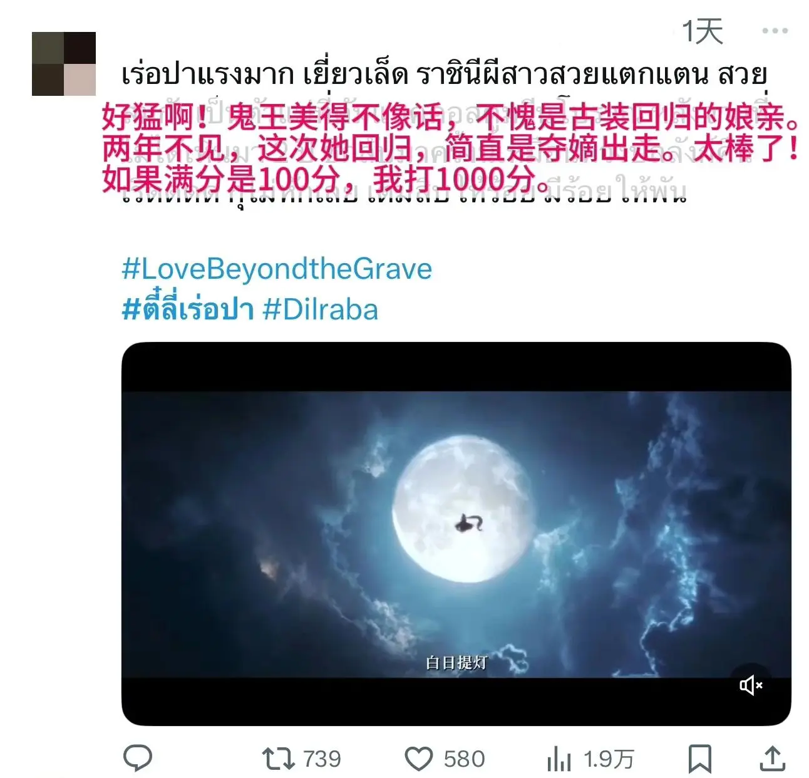This screenshot has width=809, height=778.
Task: Unmute the video with speaker icon
Action: [751, 685]
